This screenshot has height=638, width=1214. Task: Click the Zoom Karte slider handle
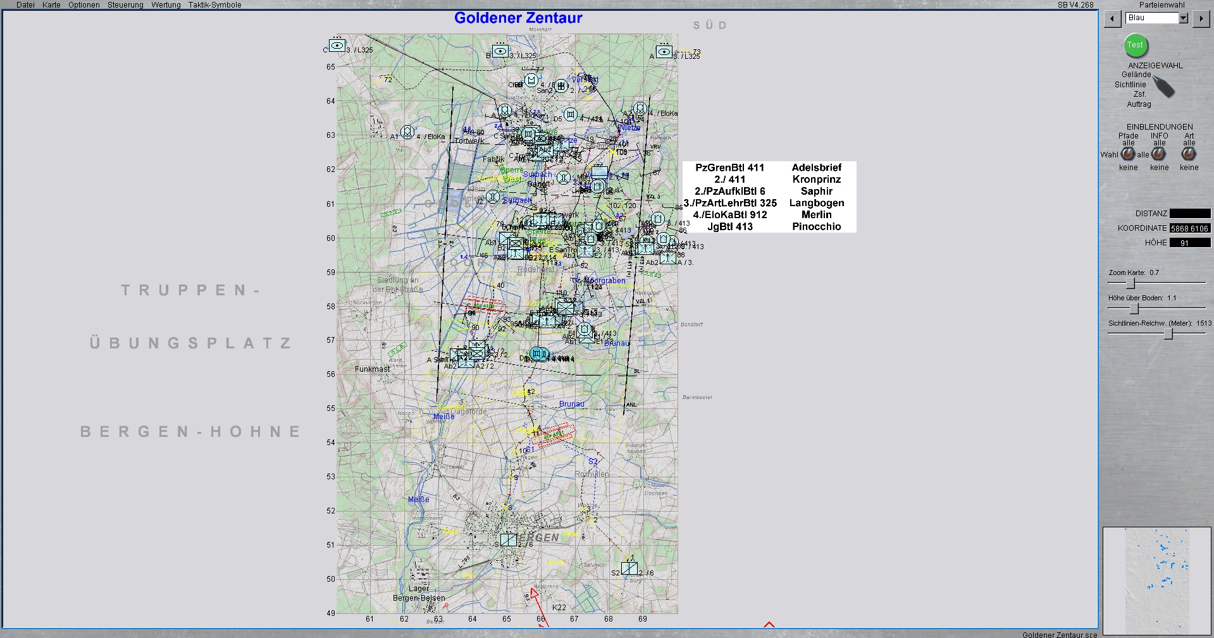point(1130,283)
